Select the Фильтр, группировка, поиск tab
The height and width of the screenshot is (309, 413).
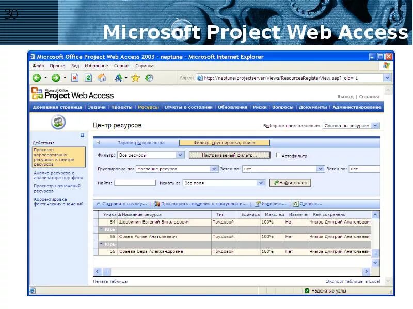click(x=225, y=143)
